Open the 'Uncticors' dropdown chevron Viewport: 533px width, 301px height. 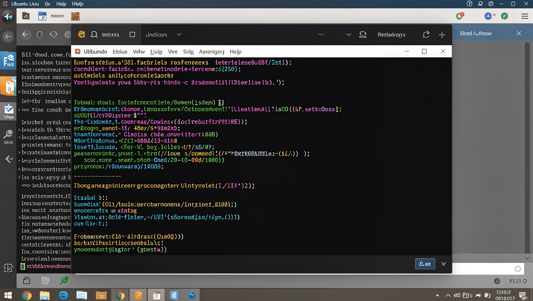coord(179,35)
